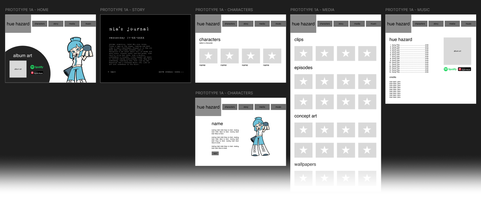
Task: Click the last star in the second episodes row
Action: tap(367, 102)
